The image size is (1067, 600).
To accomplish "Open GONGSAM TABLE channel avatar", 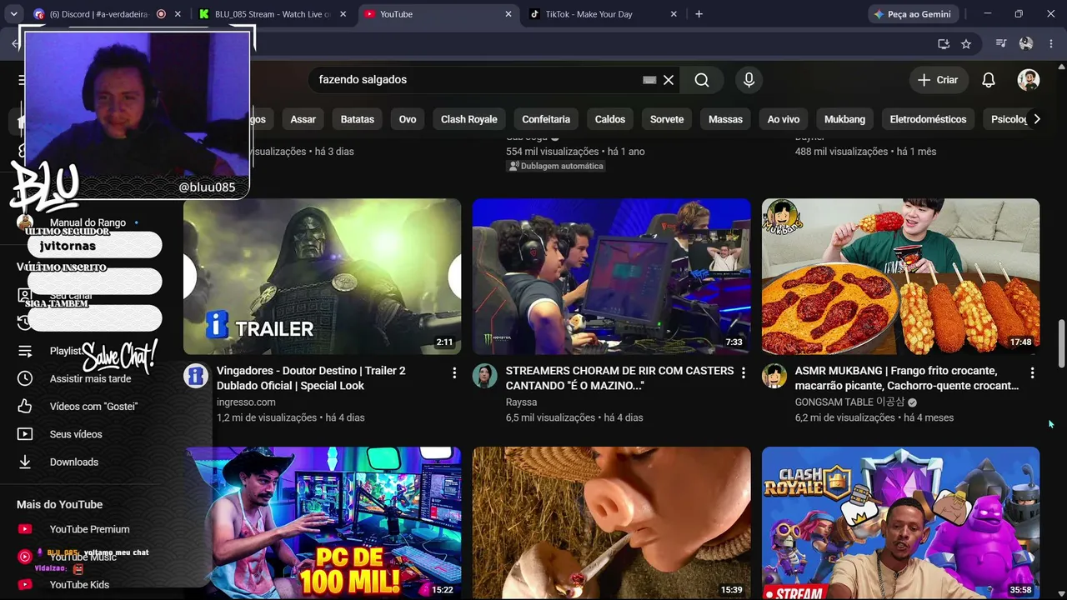I will pos(774,376).
